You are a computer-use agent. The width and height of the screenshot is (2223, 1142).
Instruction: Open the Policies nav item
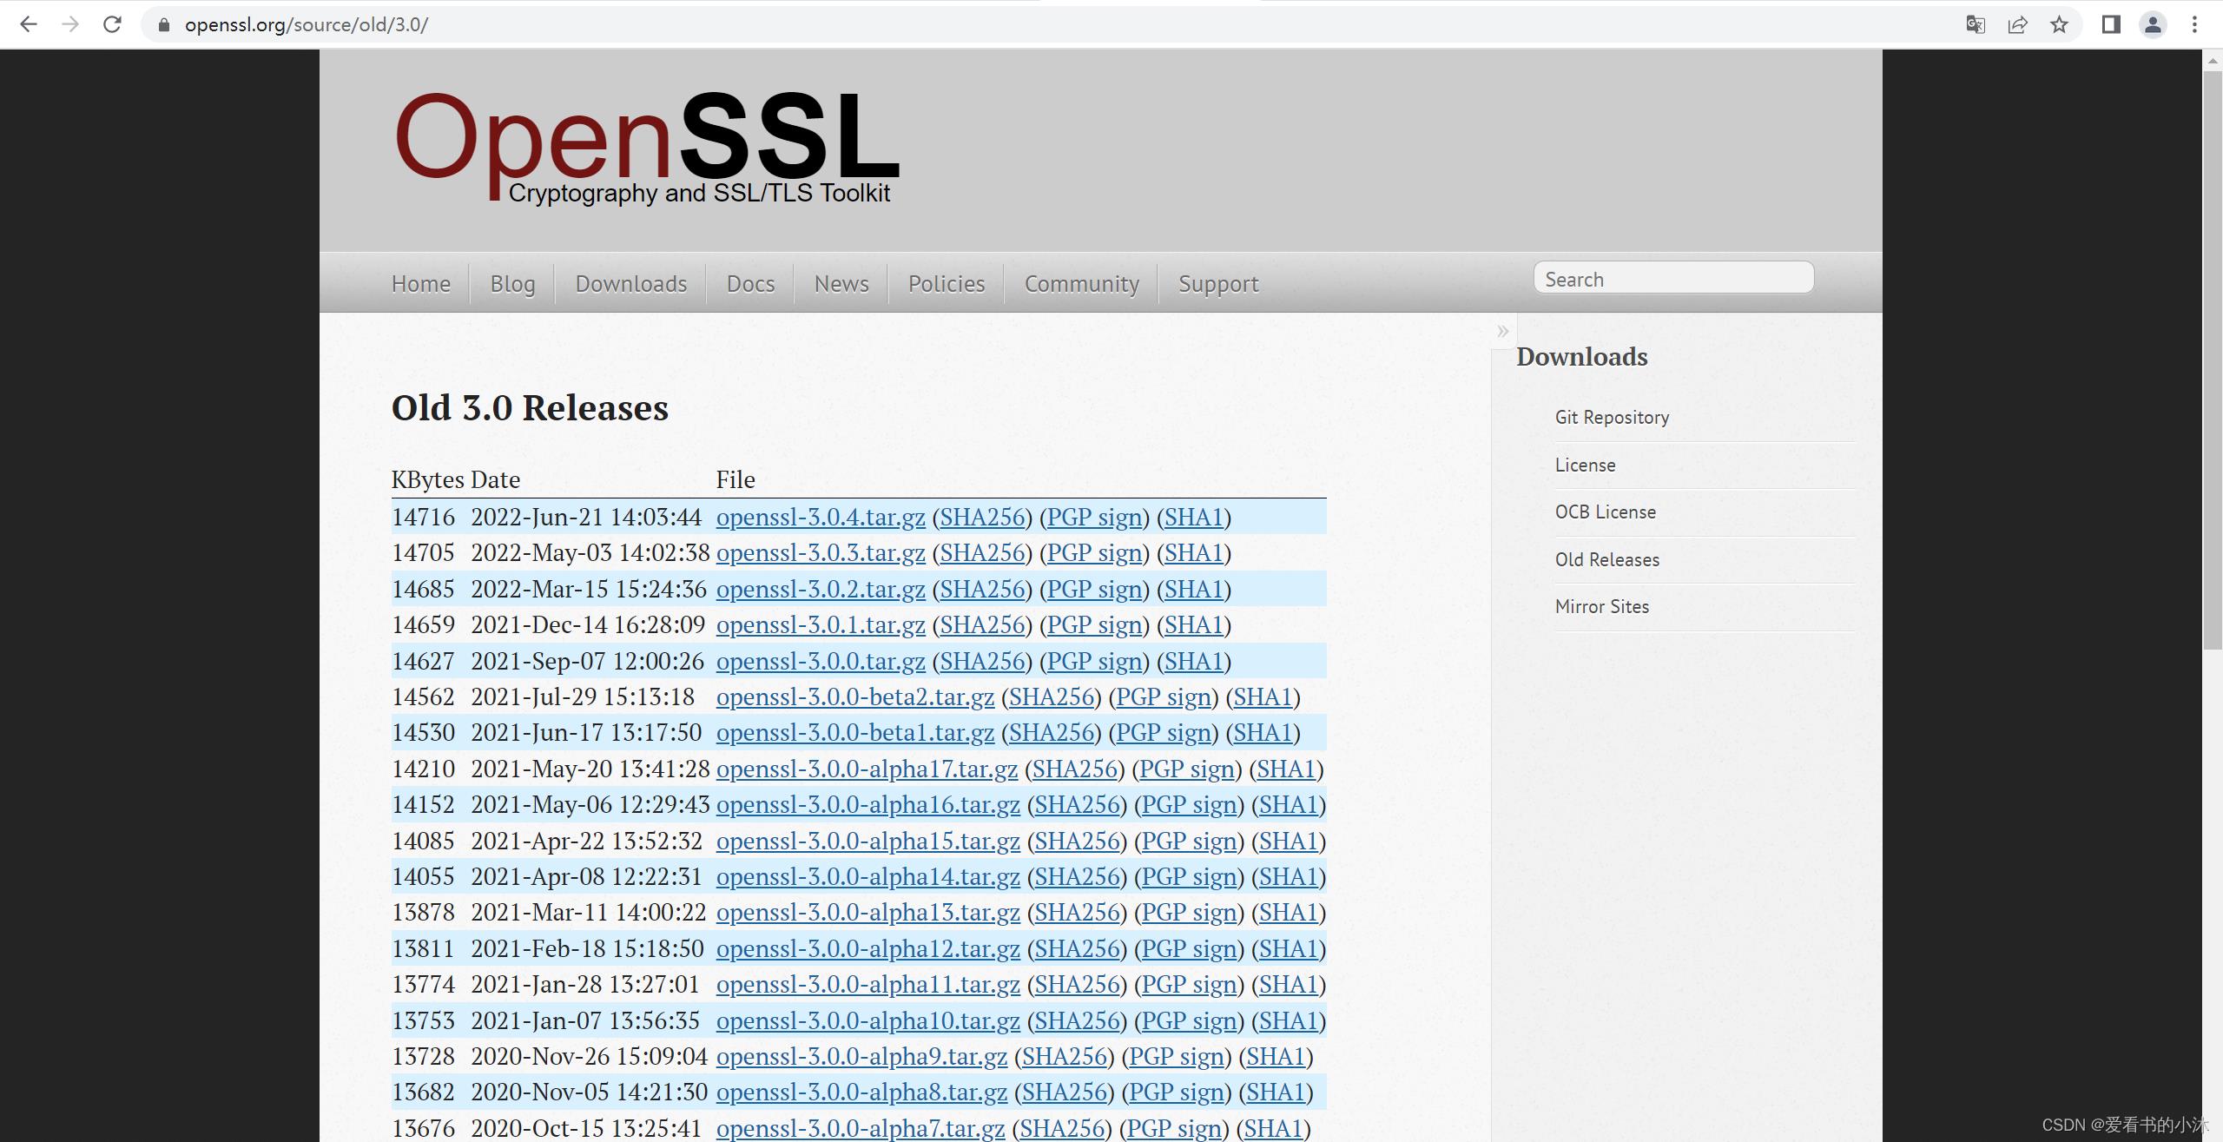pos(947,284)
